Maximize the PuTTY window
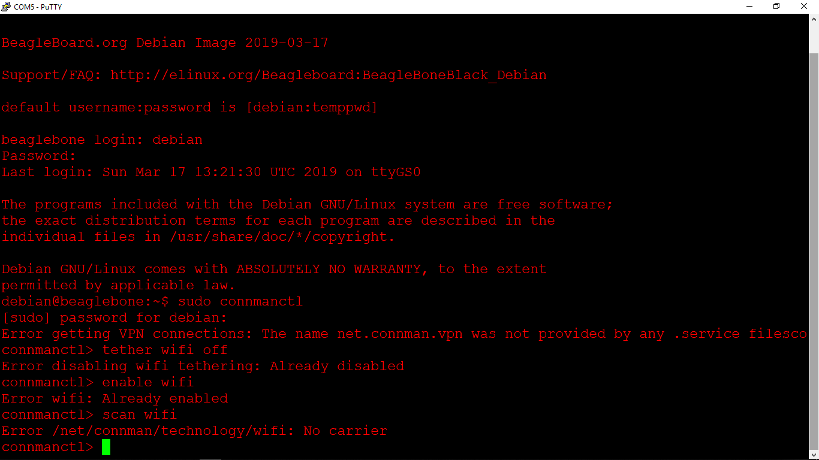Viewport: 819px width, 460px height. 776,7
